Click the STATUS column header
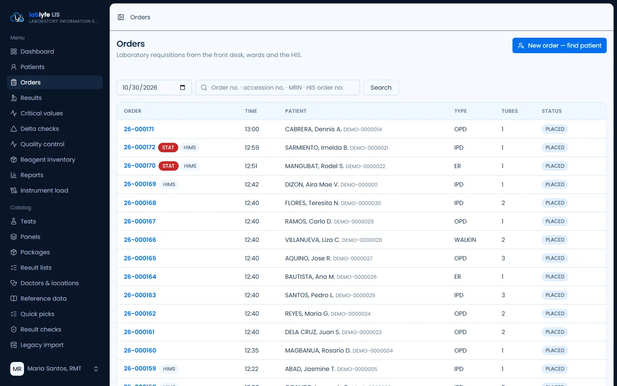This screenshot has height=386, width=617. 551,111
